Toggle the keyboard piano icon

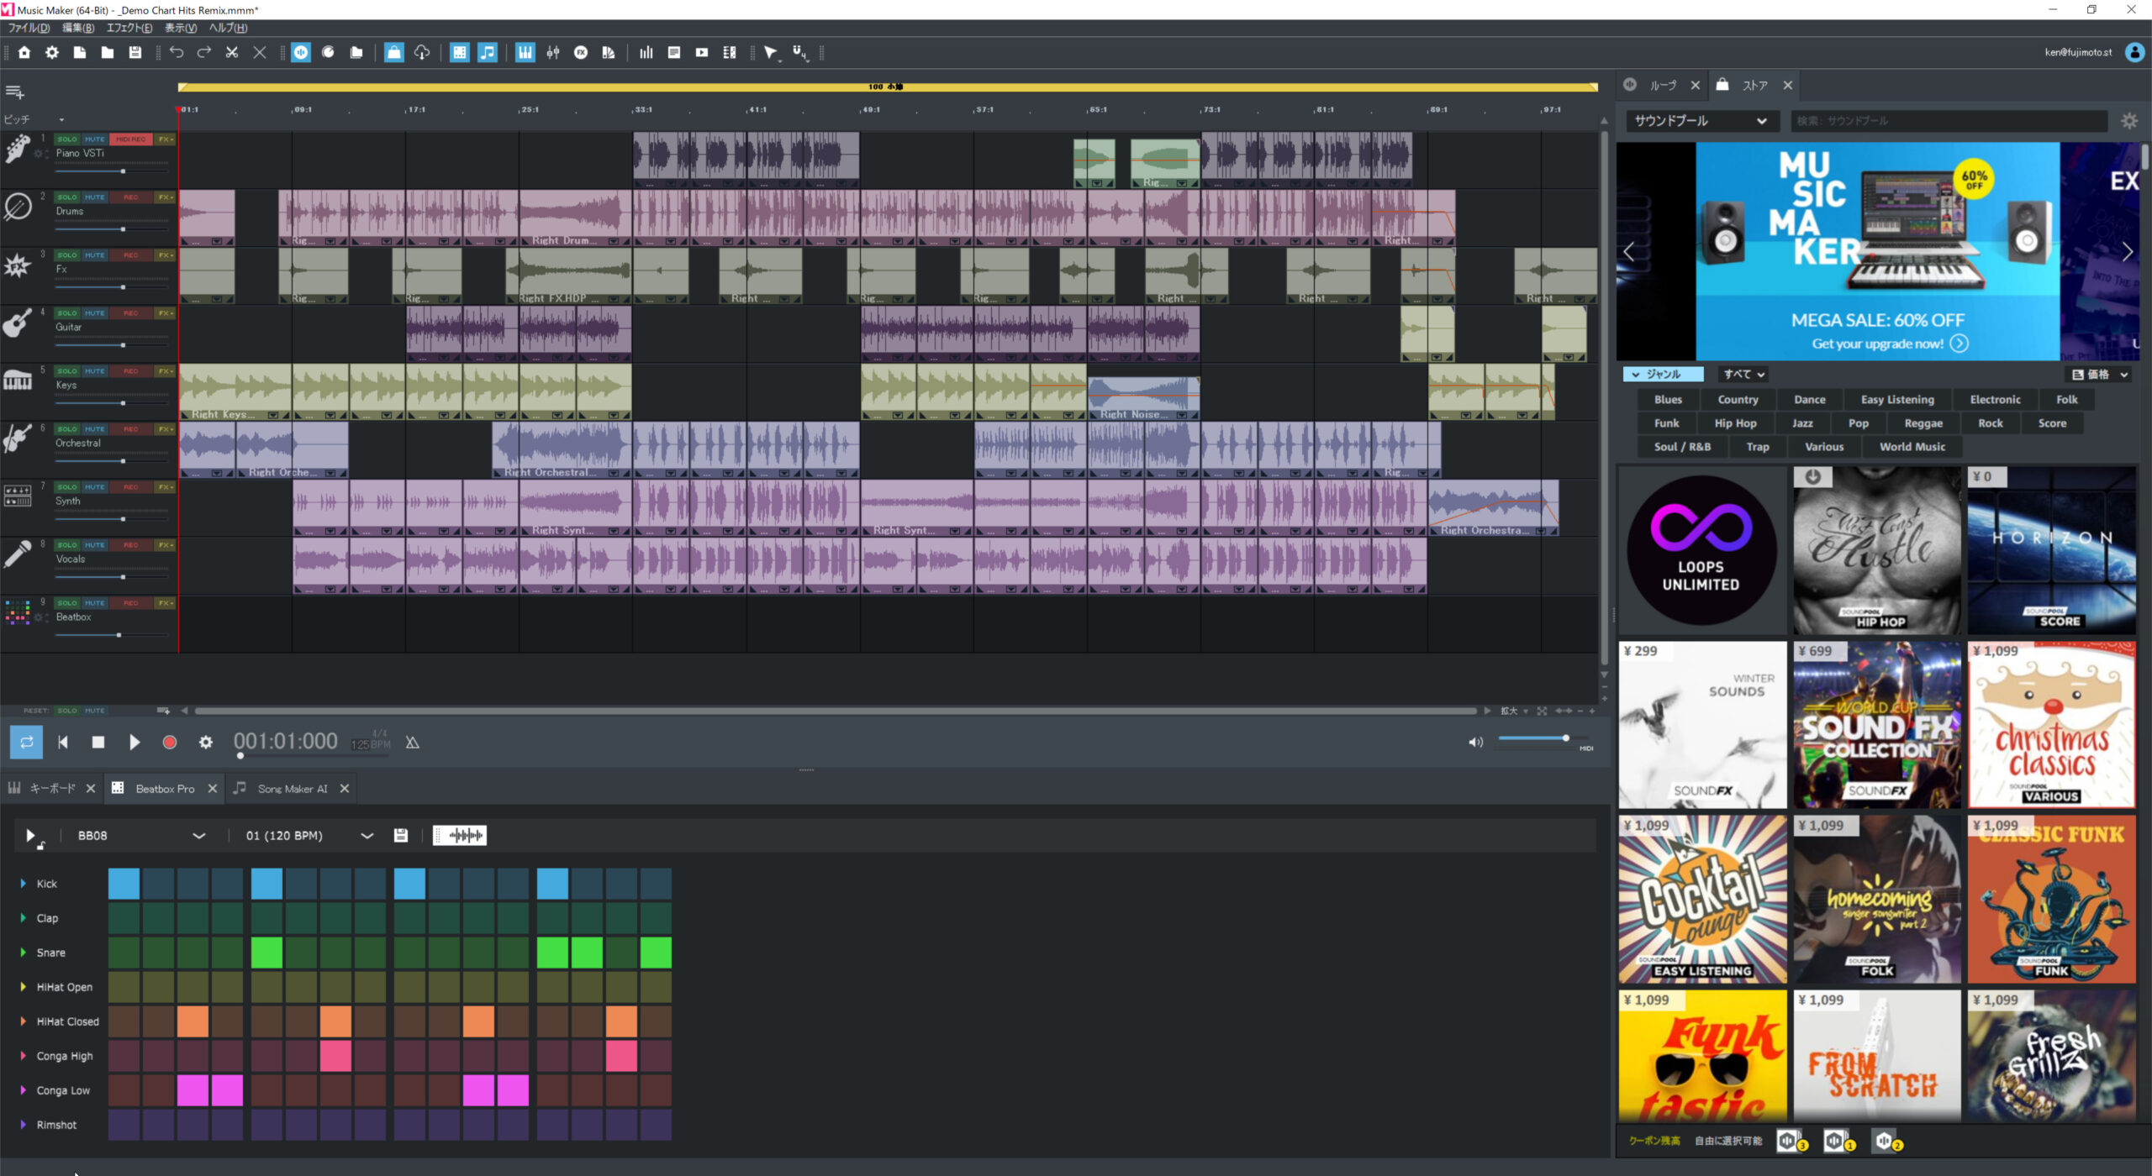(x=525, y=52)
